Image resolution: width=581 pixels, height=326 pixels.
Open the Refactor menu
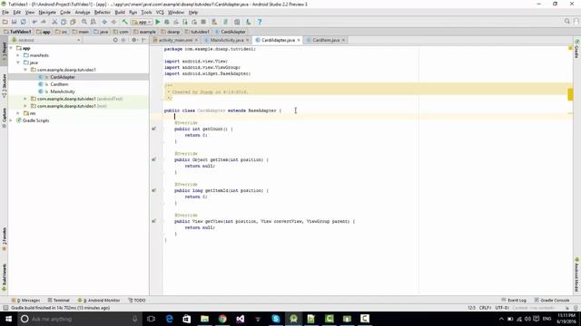pyautogui.click(x=103, y=12)
